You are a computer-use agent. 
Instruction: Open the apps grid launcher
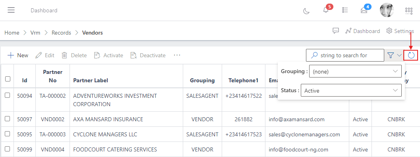coord(409,11)
